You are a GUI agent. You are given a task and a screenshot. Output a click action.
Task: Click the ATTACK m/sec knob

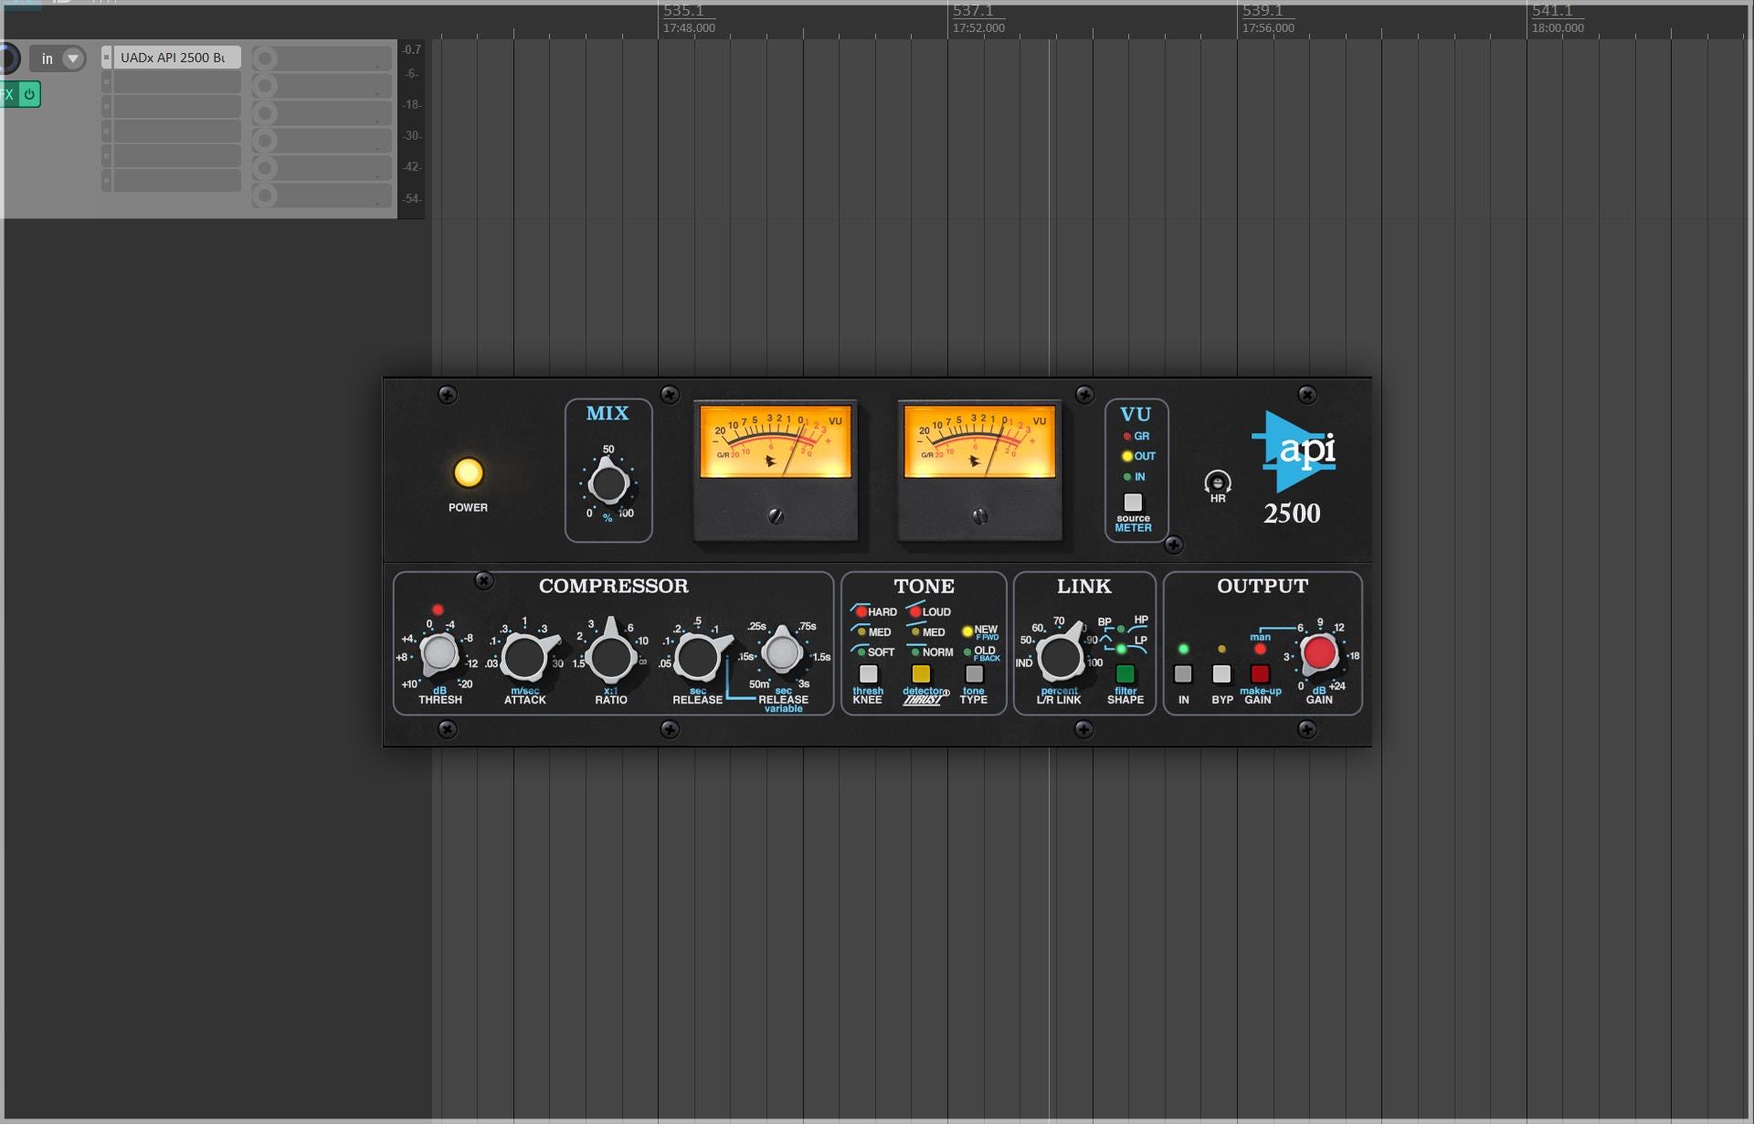pyautogui.click(x=525, y=657)
